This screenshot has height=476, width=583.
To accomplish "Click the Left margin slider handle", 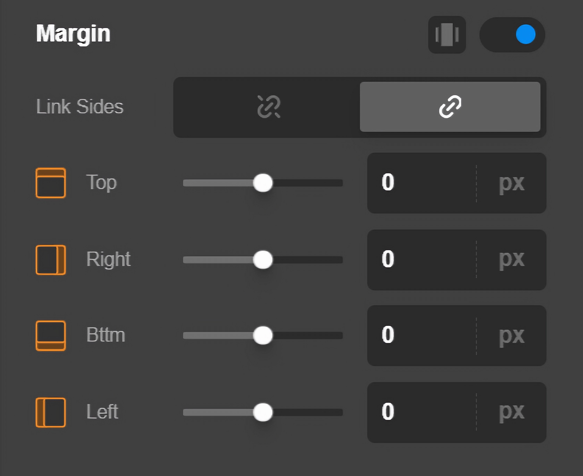I will click(263, 412).
